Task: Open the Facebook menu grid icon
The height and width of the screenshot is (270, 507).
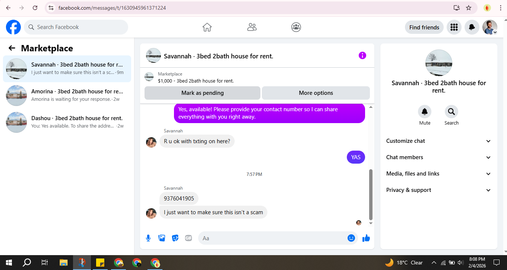Action: point(454,27)
